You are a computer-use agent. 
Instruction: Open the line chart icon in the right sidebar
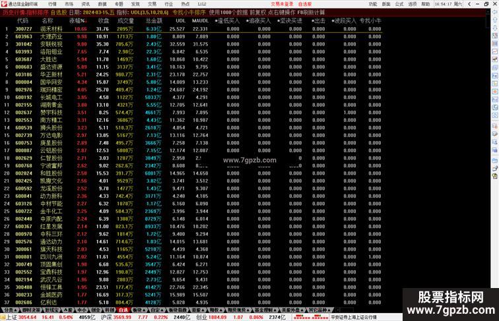click(495, 51)
